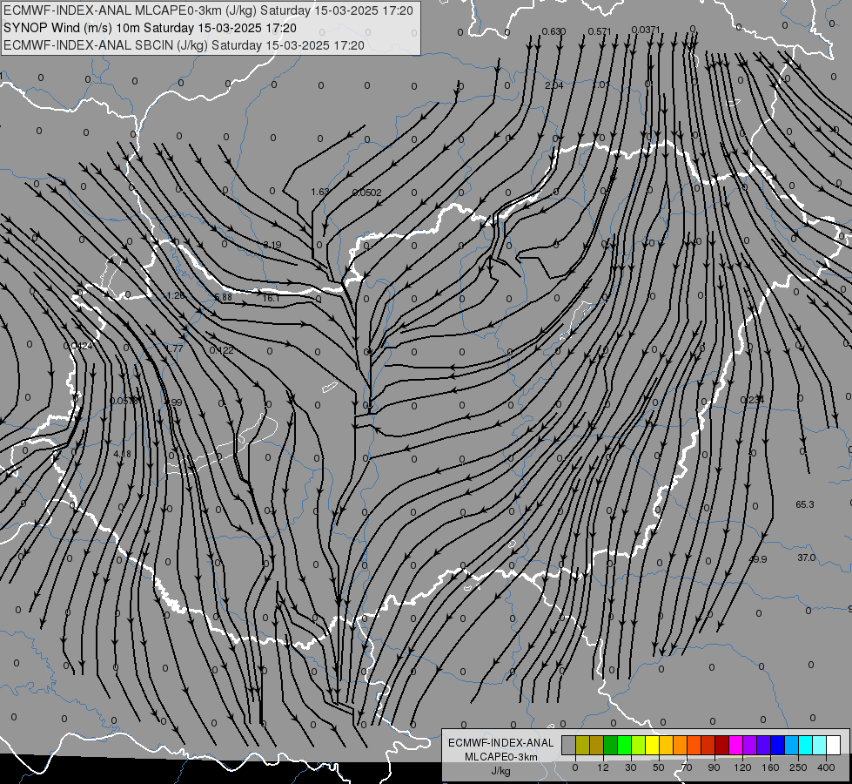Screen dimensions: 852x784
Task: Click the map value 2.04
Action: pyautogui.click(x=554, y=85)
